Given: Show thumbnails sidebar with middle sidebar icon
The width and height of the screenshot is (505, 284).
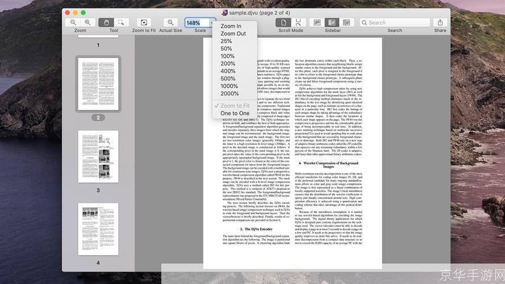Looking at the screenshot, I should click(x=332, y=22).
